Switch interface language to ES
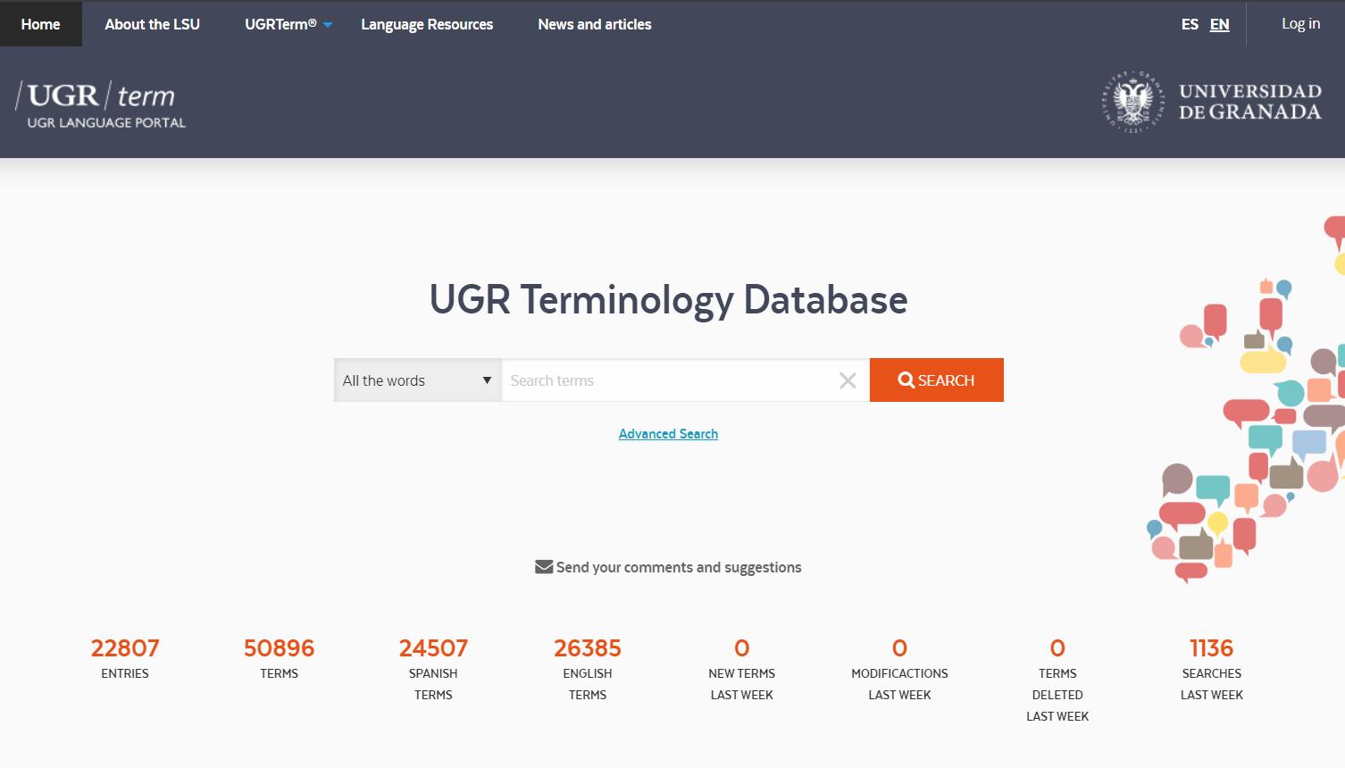 point(1190,24)
